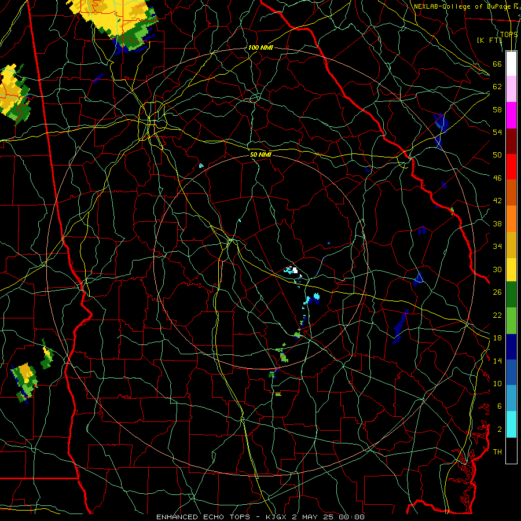521x521 pixels.
Task: Select the cyan legend swatch near 2
Action: tap(511, 424)
